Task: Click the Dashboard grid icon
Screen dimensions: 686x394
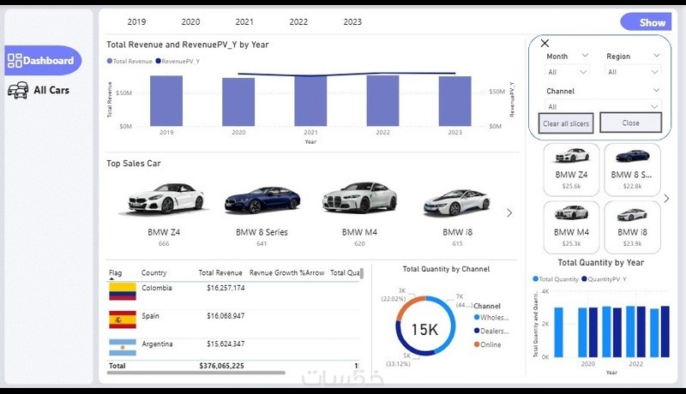Action: pos(15,60)
